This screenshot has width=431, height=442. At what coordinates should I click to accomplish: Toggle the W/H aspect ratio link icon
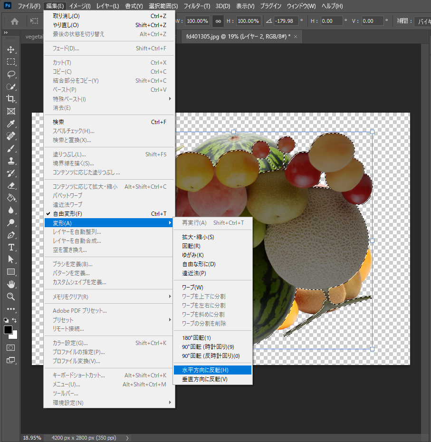click(218, 21)
